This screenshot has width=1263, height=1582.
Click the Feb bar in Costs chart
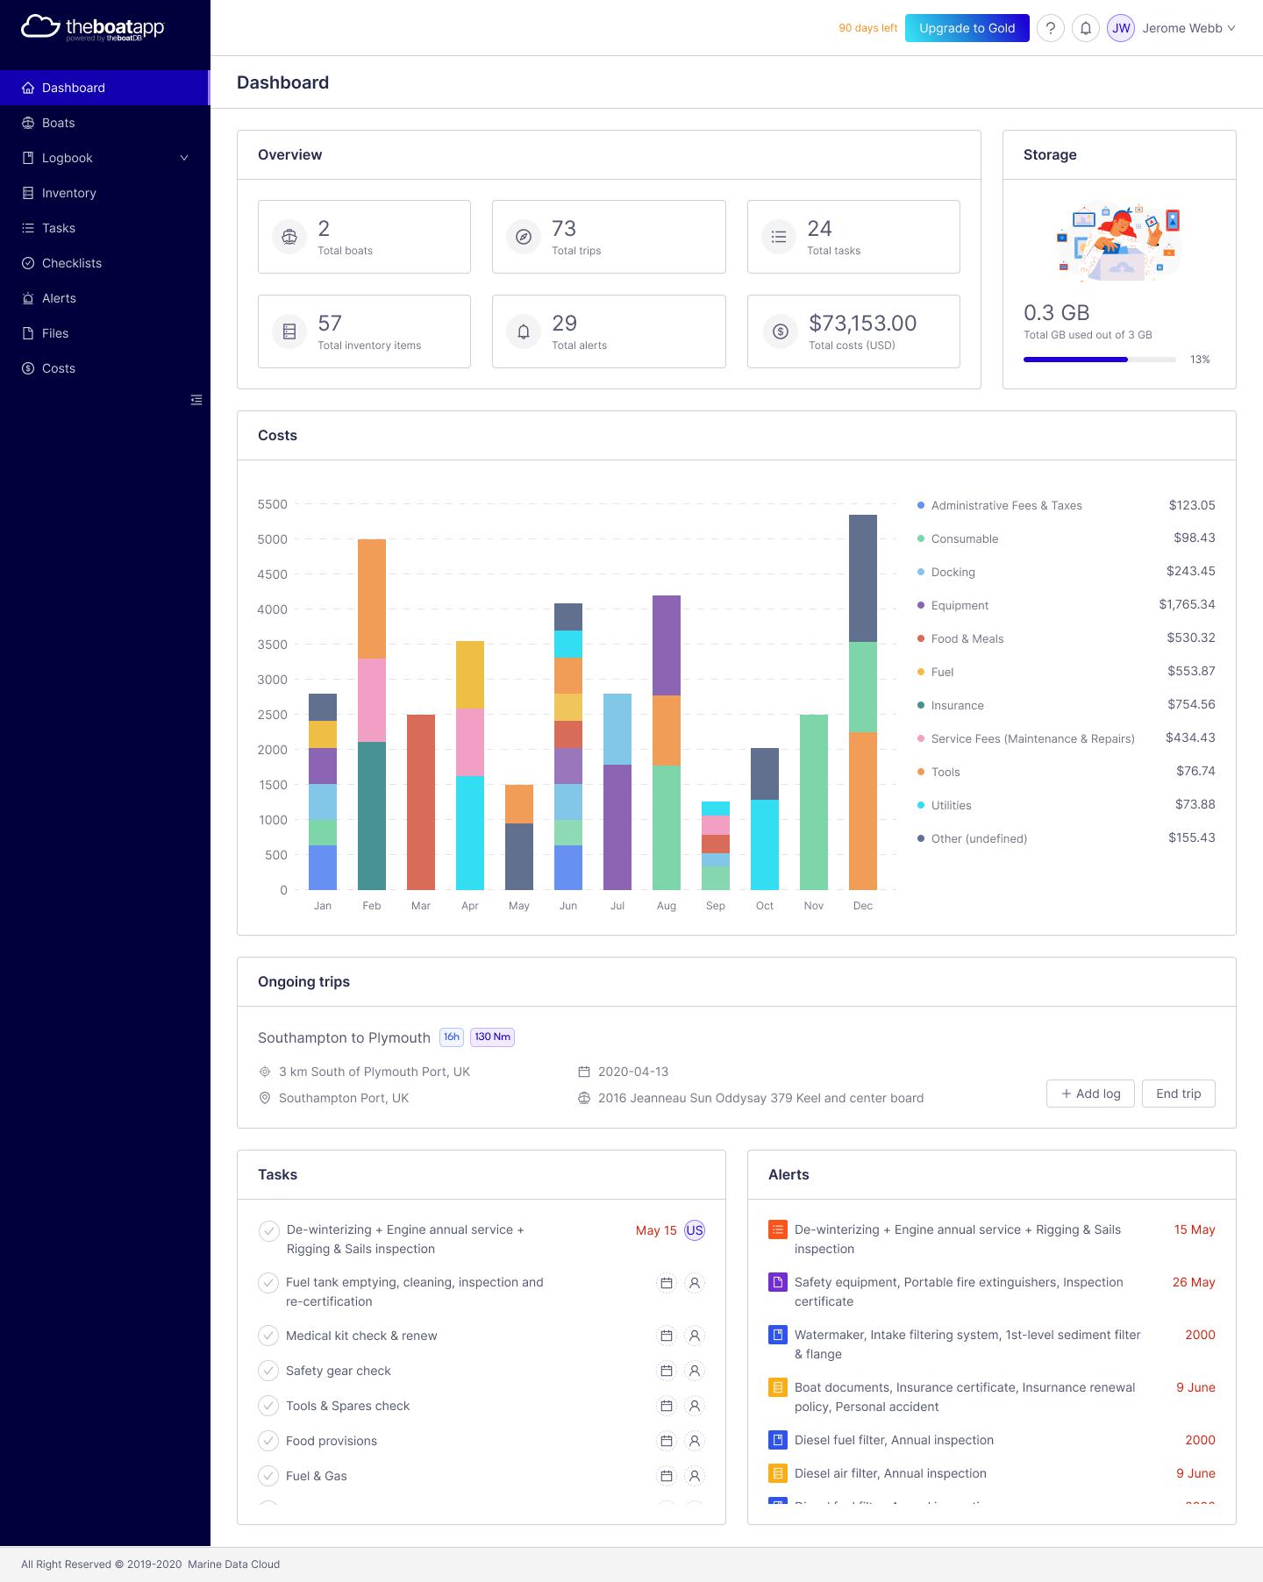(372, 715)
